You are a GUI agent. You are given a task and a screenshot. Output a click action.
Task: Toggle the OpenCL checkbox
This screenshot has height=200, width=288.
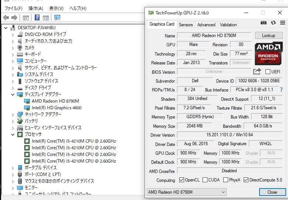[182, 180]
